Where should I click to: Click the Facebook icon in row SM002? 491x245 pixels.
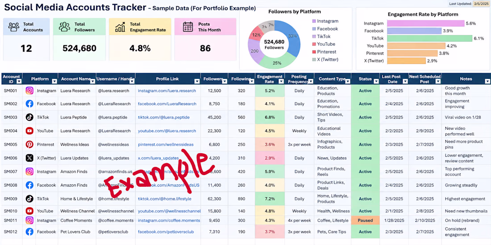tap(29, 104)
